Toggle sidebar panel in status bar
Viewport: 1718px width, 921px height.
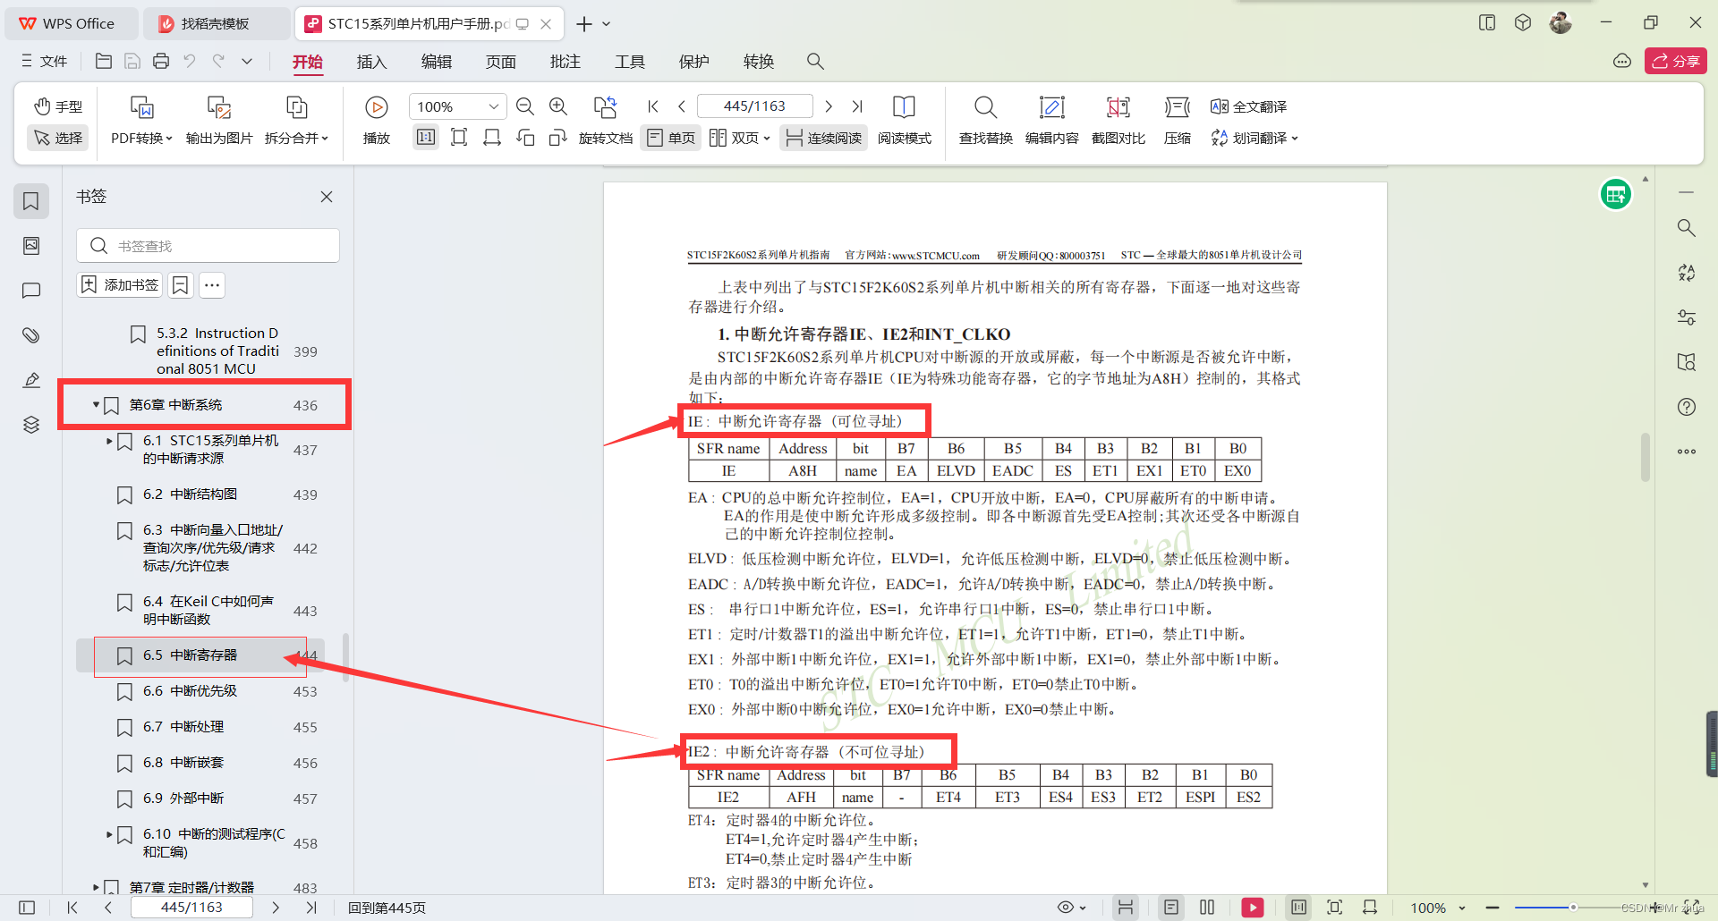point(27,908)
